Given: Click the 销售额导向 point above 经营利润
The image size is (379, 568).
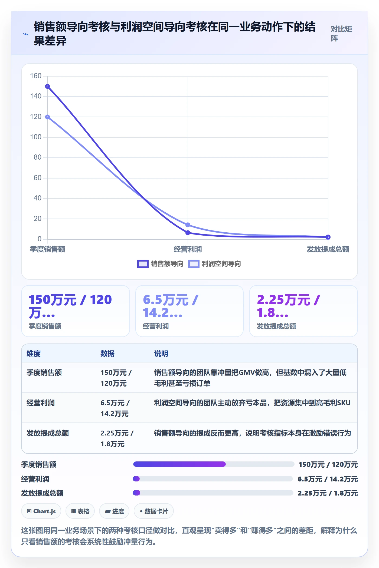Looking at the screenshot, I should point(188,233).
